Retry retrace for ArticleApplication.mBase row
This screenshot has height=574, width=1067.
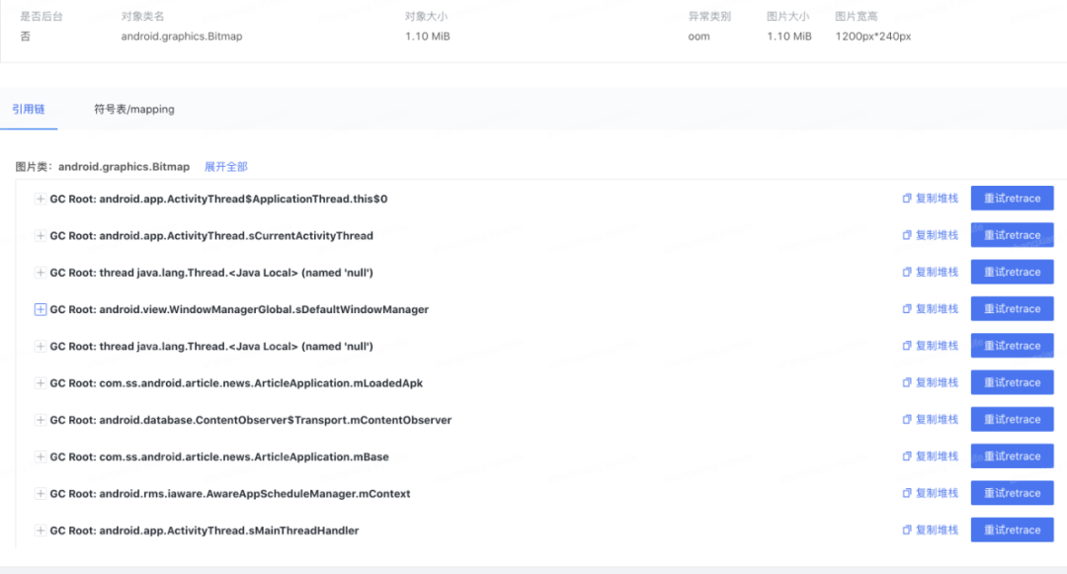[1012, 456]
